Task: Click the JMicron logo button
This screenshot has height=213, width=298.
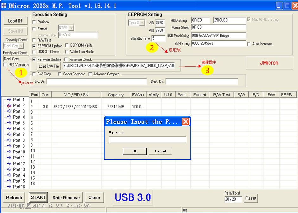Action: tap(269, 63)
